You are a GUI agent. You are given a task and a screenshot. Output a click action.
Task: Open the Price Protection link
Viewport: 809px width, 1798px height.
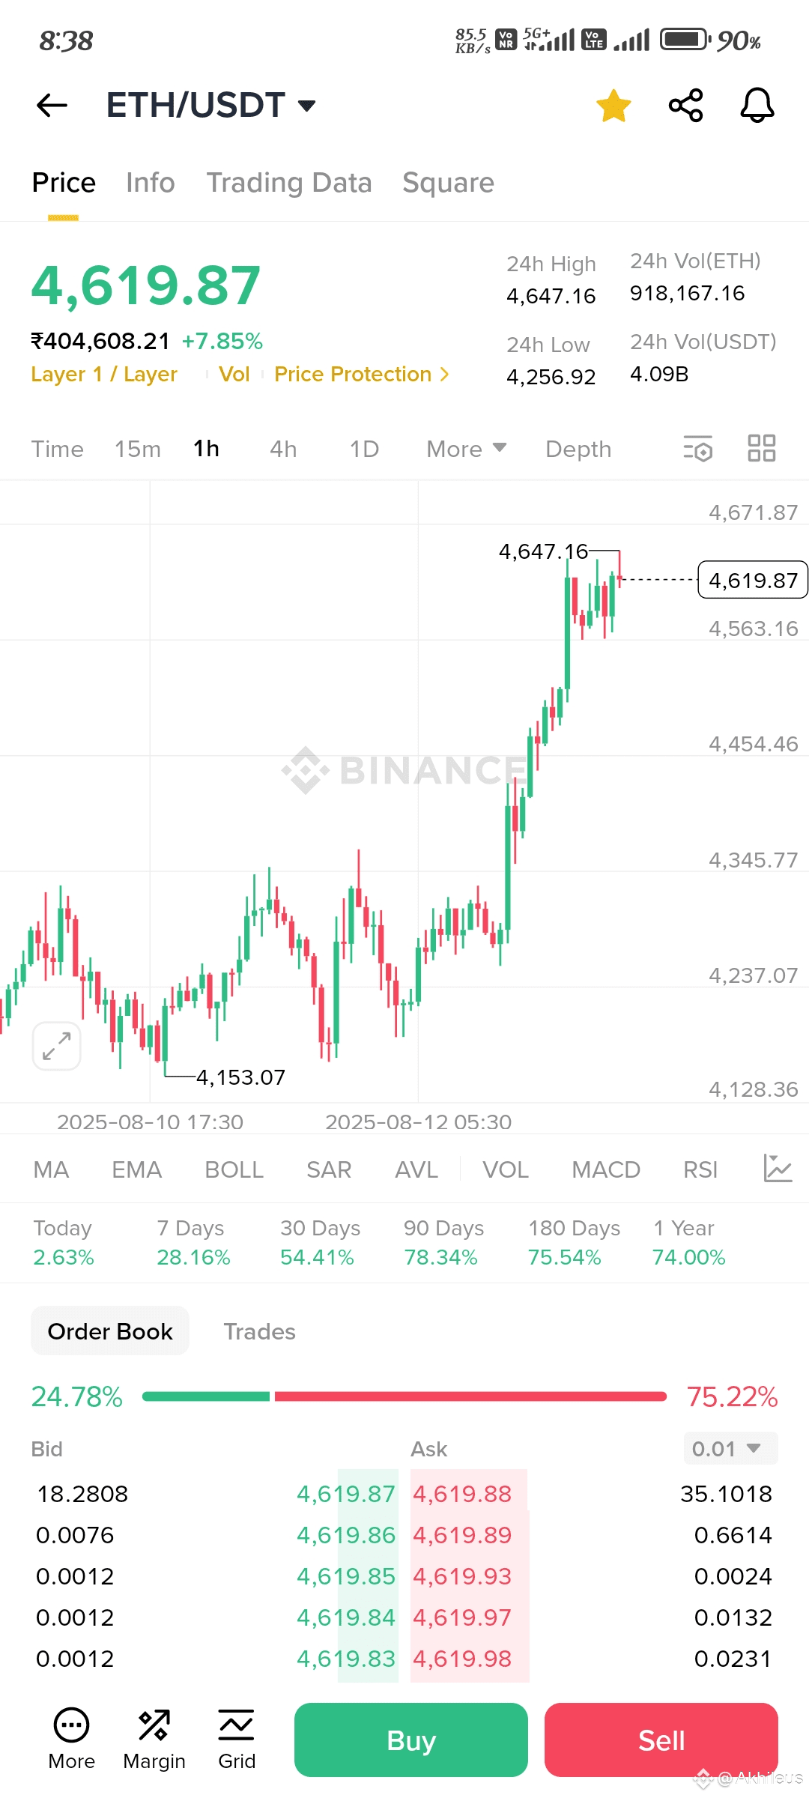[361, 374]
